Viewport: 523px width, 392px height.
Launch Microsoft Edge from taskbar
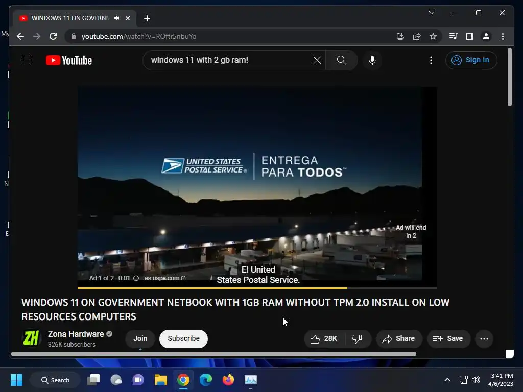pyautogui.click(x=206, y=380)
